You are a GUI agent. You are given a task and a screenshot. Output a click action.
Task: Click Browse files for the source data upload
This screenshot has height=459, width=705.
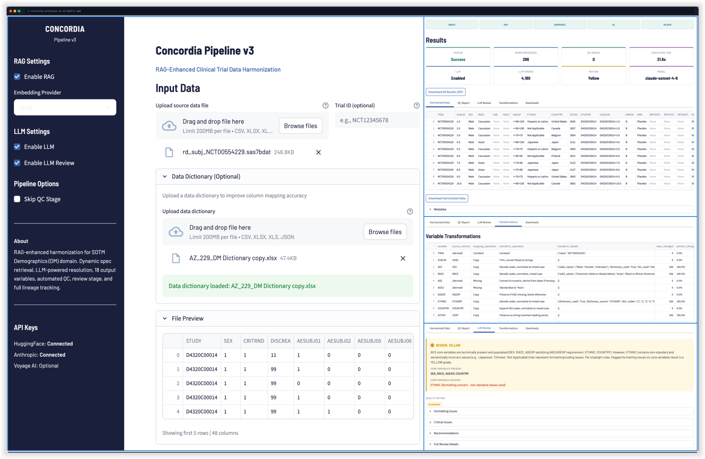point(300,125)
